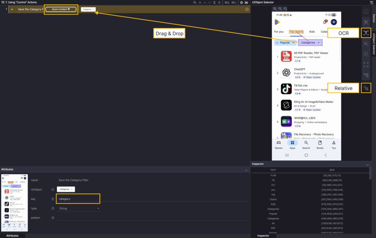The width and height of the screenshot is (376, 238).
Task: Reset zoom on the device preview
Action: (x=285, y=8)
